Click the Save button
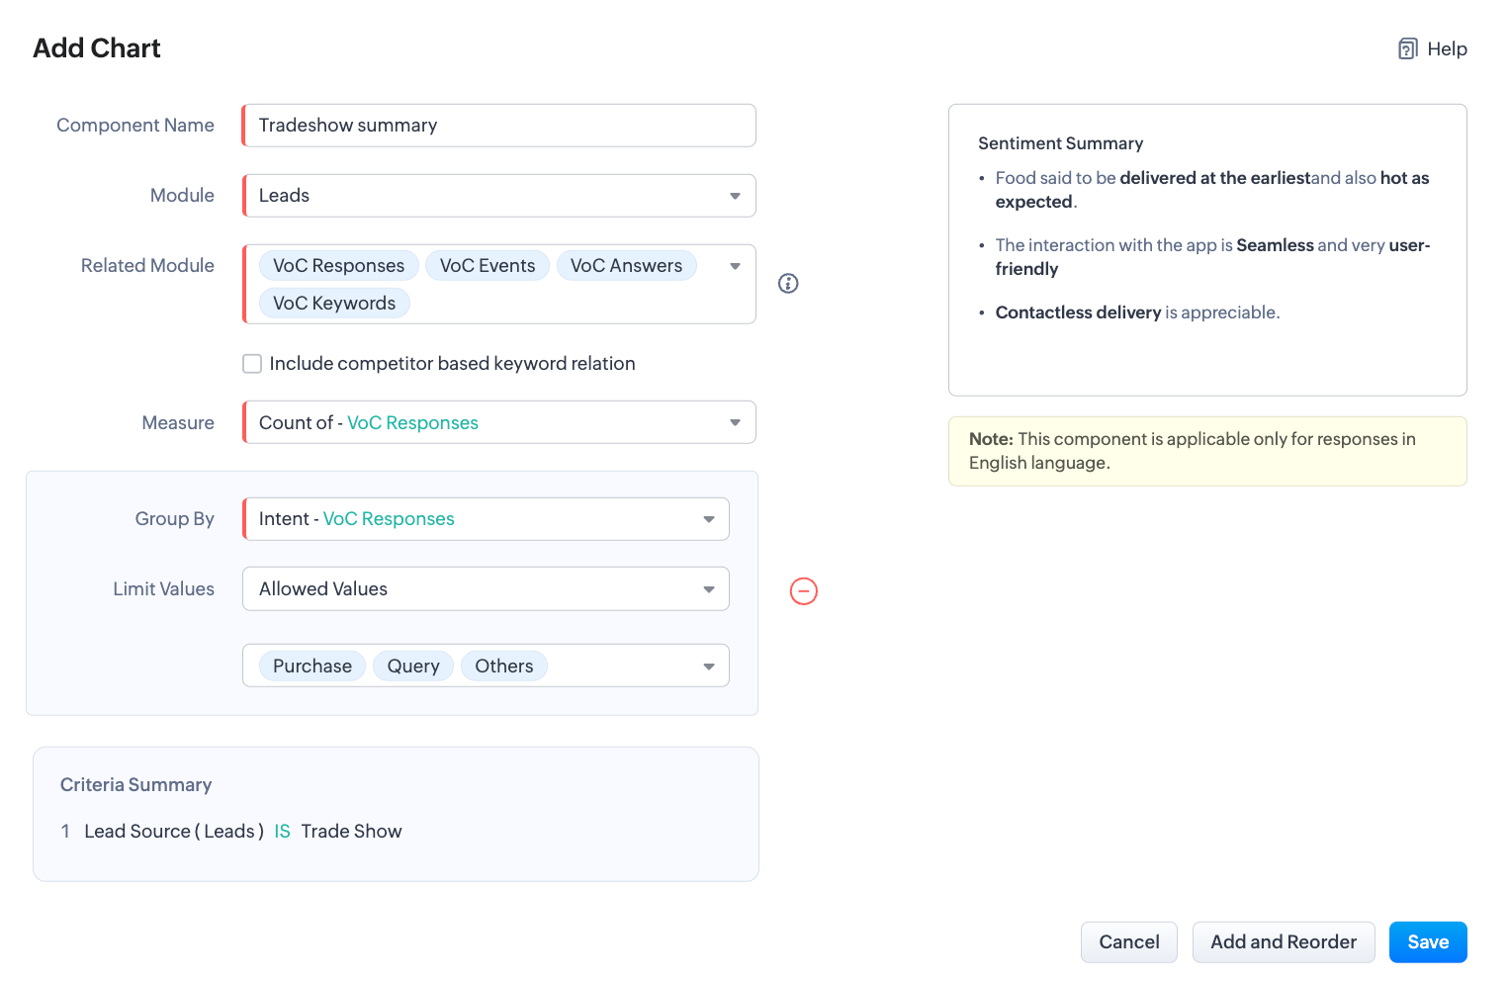Image resolution: width=1509 pixels, height=981 pixels. [x=1428, y=942]
